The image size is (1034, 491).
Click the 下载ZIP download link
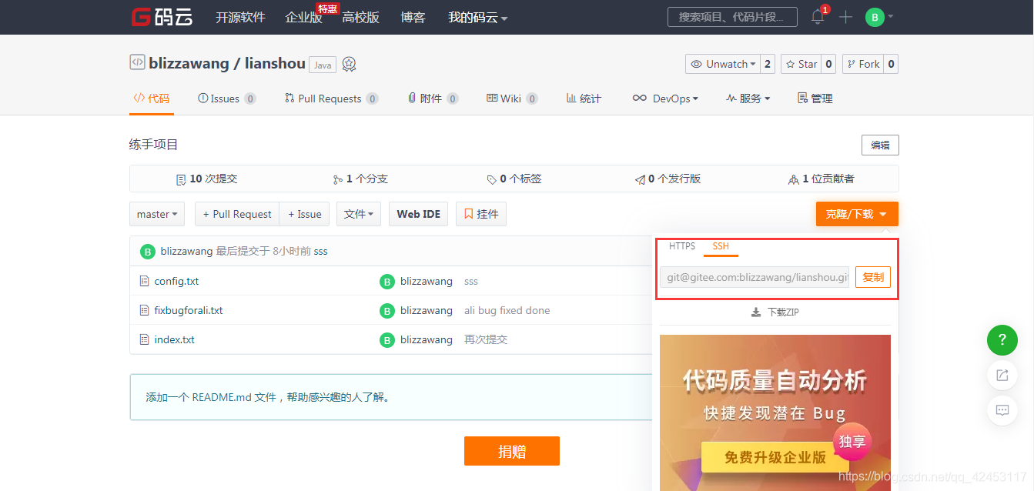point(775,312)
